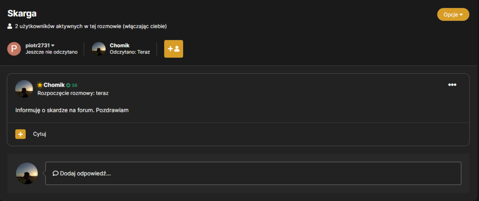Open Chomik's profile from participants list
Image resolution: width=479 pixels, height=201 pixels.
(119, 45)
